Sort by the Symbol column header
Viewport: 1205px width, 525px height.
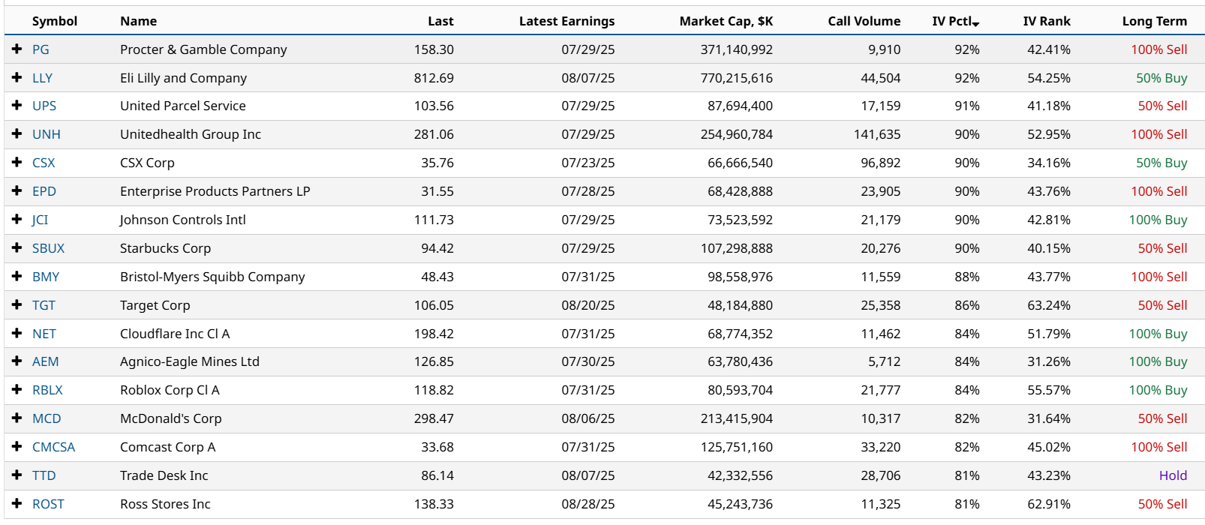[x=55, y=21]
